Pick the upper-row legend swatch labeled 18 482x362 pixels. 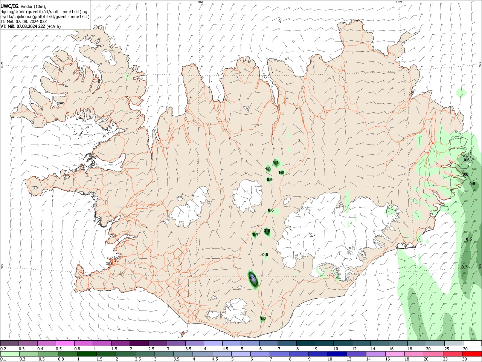(416, 344)
